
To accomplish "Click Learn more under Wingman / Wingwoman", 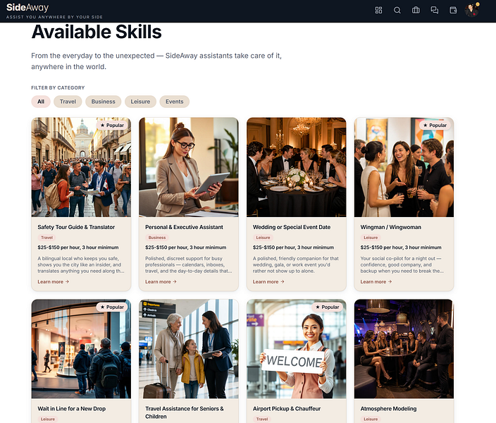I will pyautogui.click(x=376, y=281).
